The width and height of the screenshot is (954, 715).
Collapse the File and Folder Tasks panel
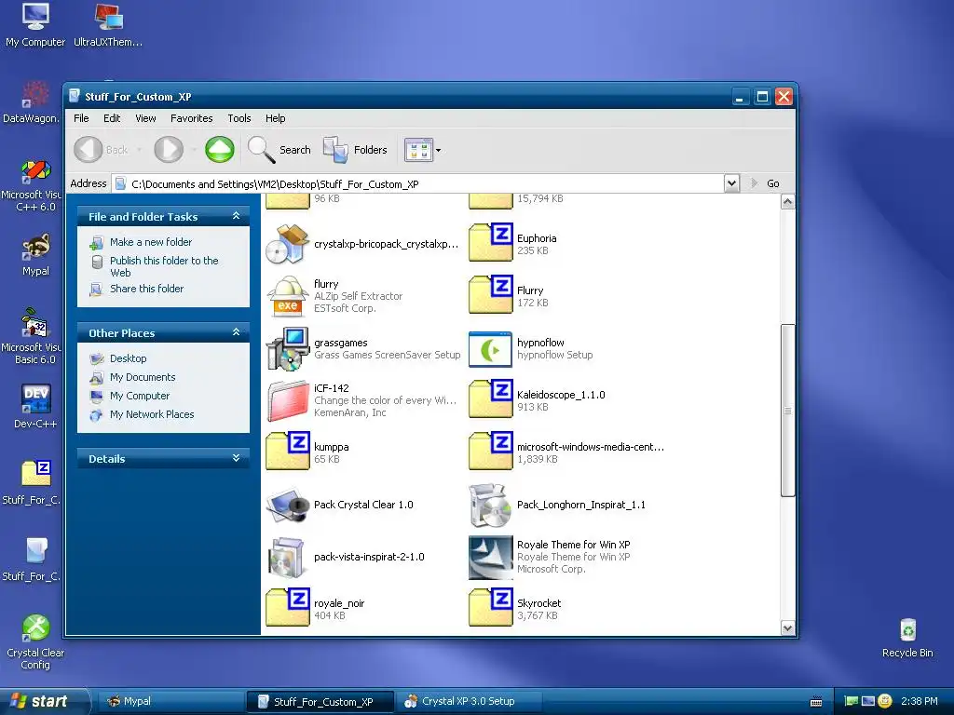point(236,216)
